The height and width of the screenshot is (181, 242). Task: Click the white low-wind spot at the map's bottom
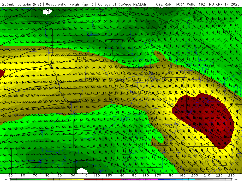(x=83, y=171)
